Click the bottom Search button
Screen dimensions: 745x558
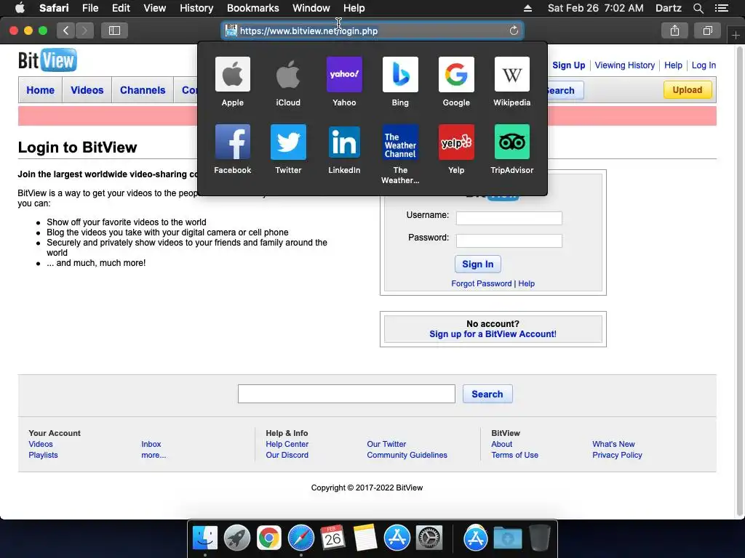tap(487, 395)
